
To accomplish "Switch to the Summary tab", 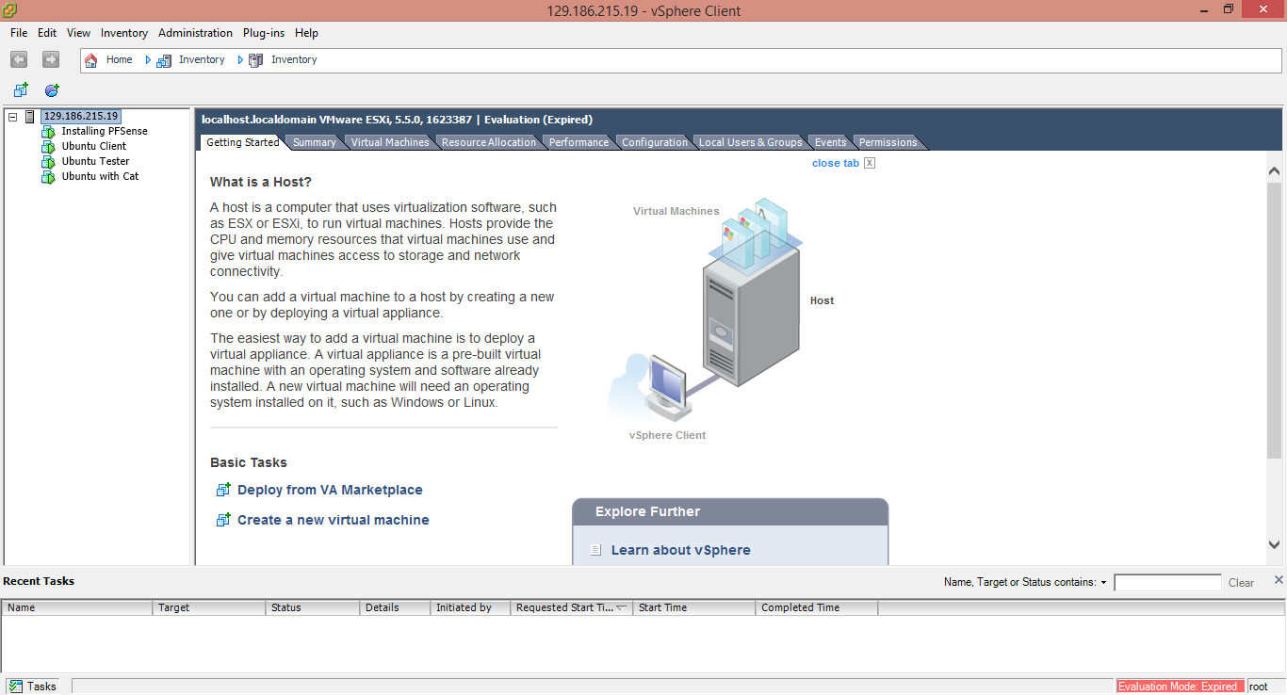I will click(x=314, y=142).
